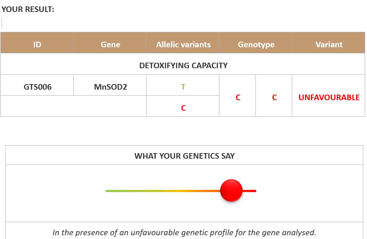Viewport: 367px width, 239px height.
Task: Click the red C allelic variant
Action: point(183,108)
